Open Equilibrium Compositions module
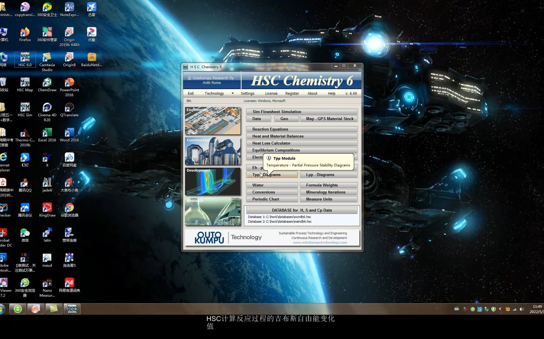The height and width of the screenshot is (339, 544). point(302,150)
